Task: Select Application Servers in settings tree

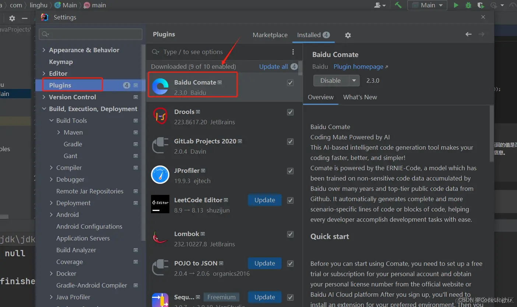Action: [83, 238]
